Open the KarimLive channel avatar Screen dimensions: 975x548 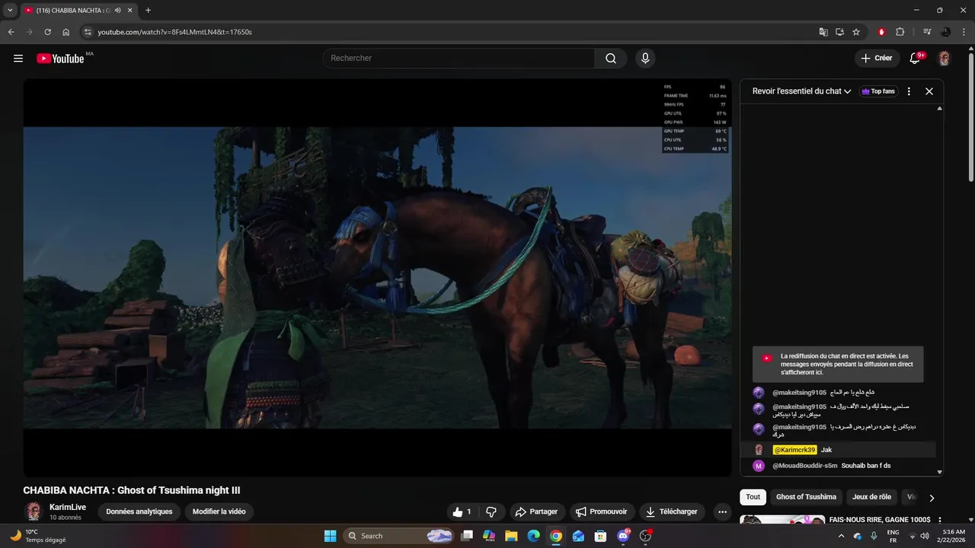point(33,511)
